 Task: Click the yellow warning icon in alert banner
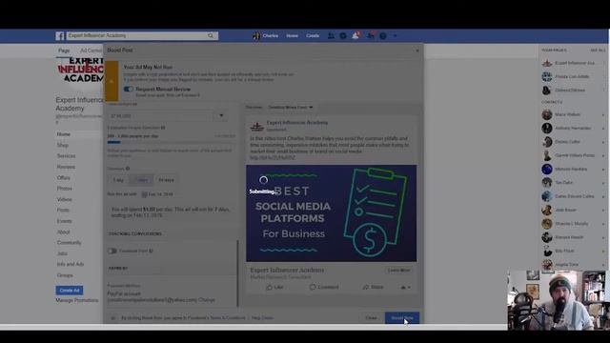112,81
